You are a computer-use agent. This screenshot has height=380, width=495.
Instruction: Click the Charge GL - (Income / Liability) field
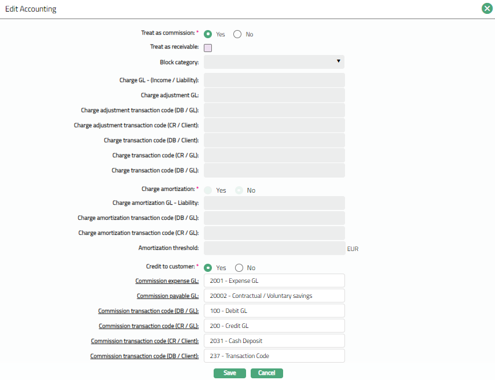click(274, 80)
